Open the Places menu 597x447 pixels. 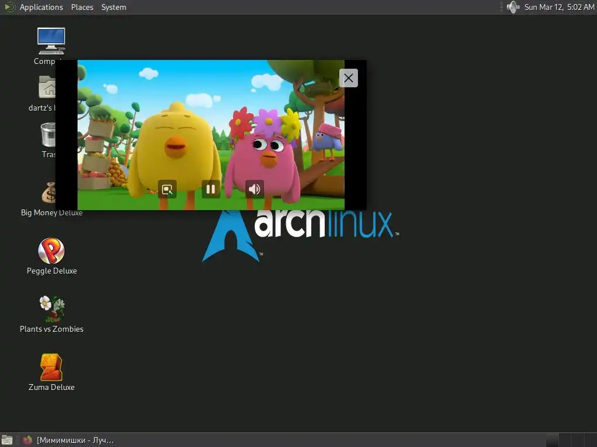click(x=82, y=7)
